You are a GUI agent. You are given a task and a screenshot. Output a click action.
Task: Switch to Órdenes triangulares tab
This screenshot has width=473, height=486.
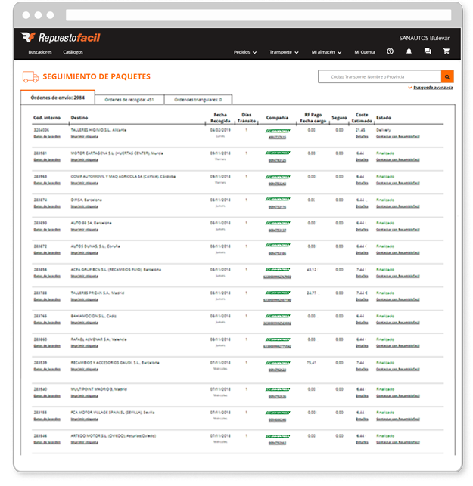pos(198,100)
